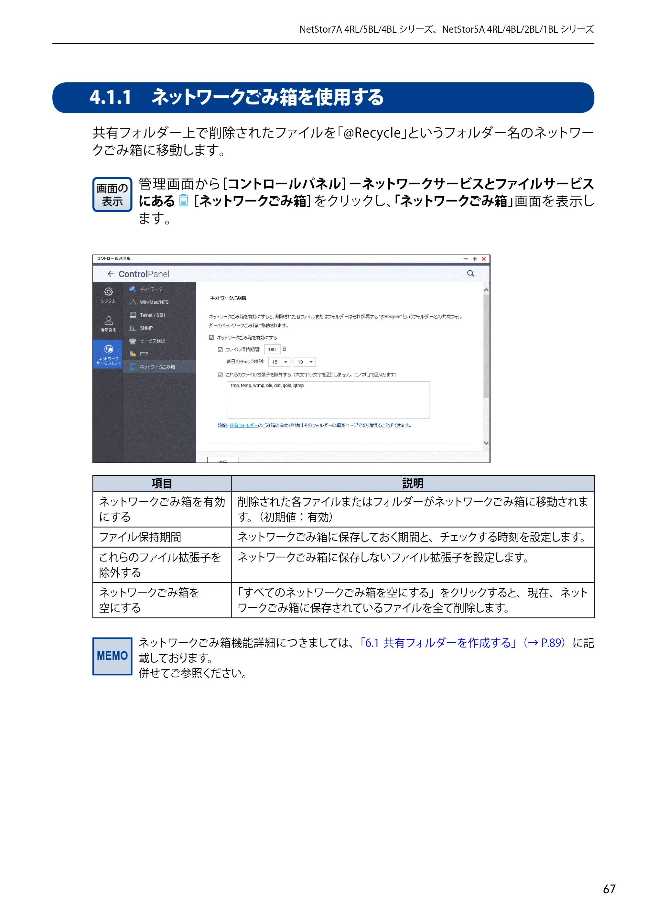This screenshot has width=647, height=915.
Task: Click the Telnet / SSH terminal icon
Action: coord(133,315)
